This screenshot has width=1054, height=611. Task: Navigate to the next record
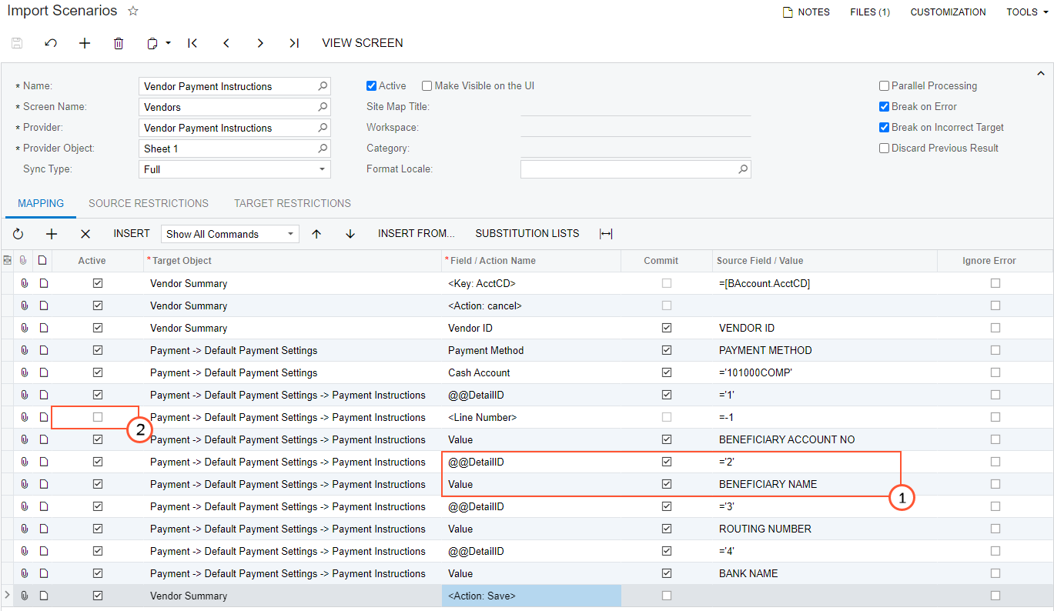tap(260, 43)
